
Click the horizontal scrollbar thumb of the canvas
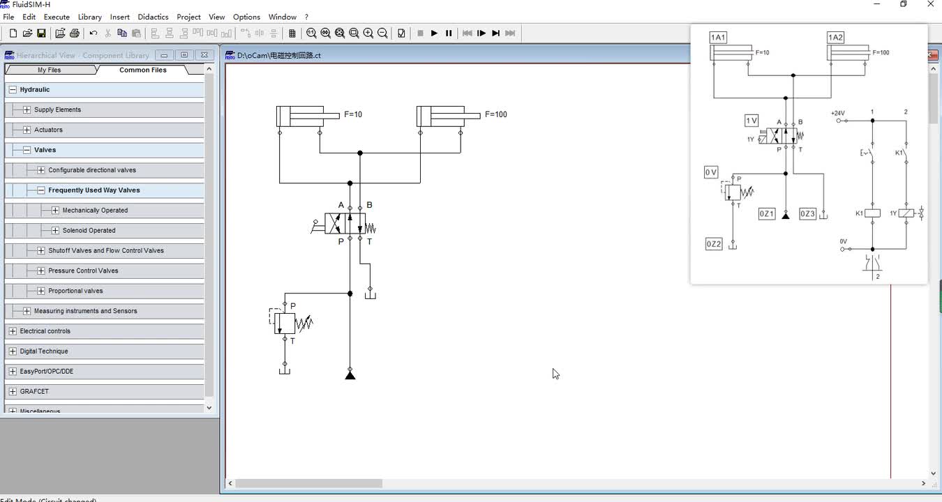[x=309, y=483]
